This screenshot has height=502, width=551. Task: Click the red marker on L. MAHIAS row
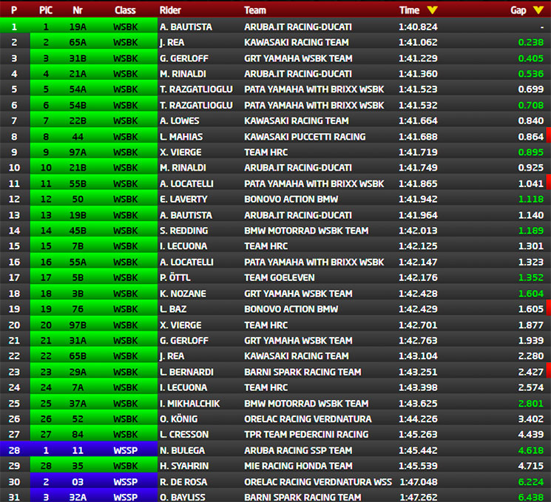[x=549, y=135]
